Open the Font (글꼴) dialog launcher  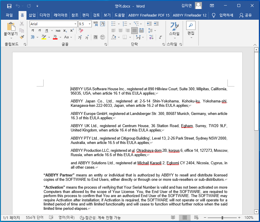click(106, 44)
